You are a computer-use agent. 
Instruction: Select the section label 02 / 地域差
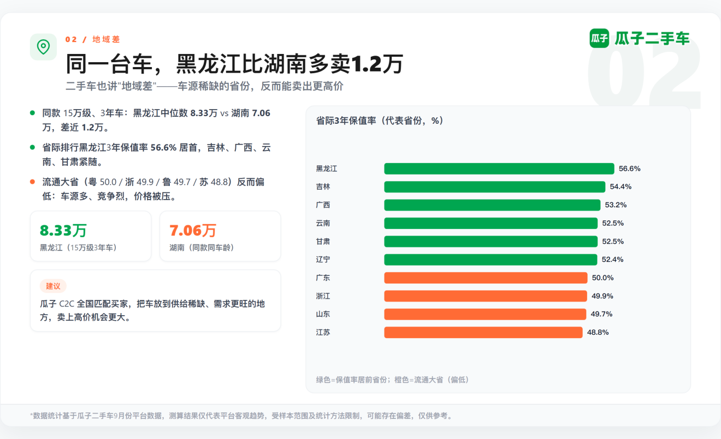point(92,39)
